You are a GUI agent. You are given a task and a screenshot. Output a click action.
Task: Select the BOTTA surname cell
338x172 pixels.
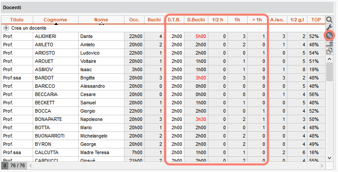[55, 127]
